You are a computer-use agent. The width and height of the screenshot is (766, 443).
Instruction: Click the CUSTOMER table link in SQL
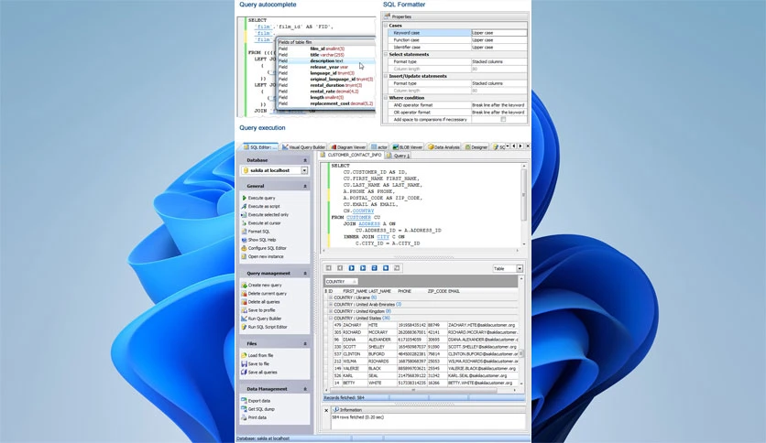pos(359,217)
